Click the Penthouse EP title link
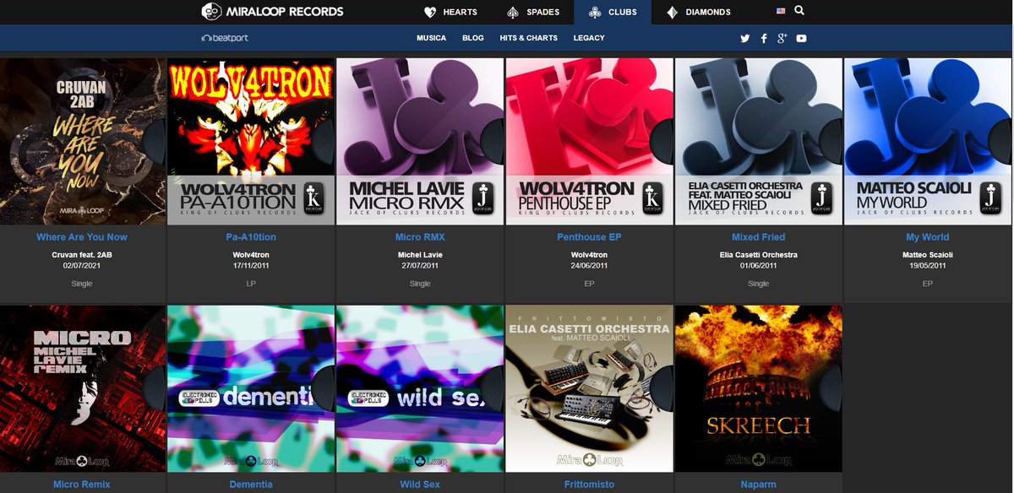The image size is (1014, 493). click(x=589, y=237)
